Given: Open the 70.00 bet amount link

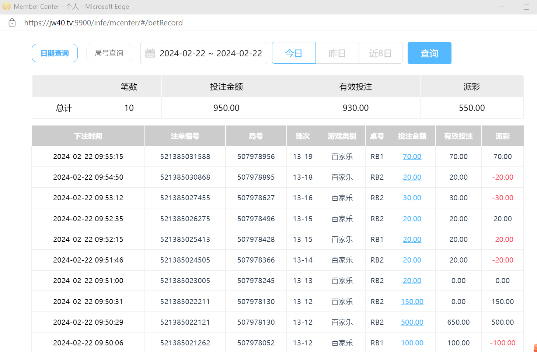Looking at the screenshot, I should 412,156.
